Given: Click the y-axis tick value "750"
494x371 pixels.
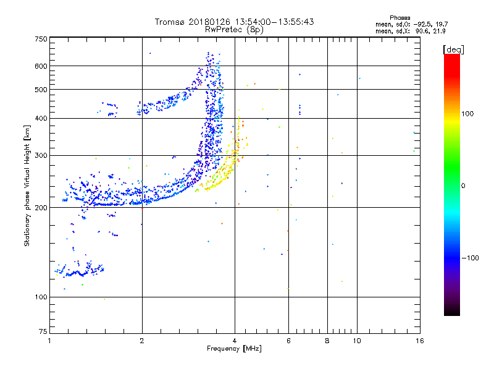Looking at the screenshot, I should (41, 39).
